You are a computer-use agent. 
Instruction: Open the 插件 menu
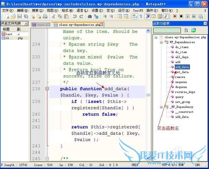click(x=152, y=10)
